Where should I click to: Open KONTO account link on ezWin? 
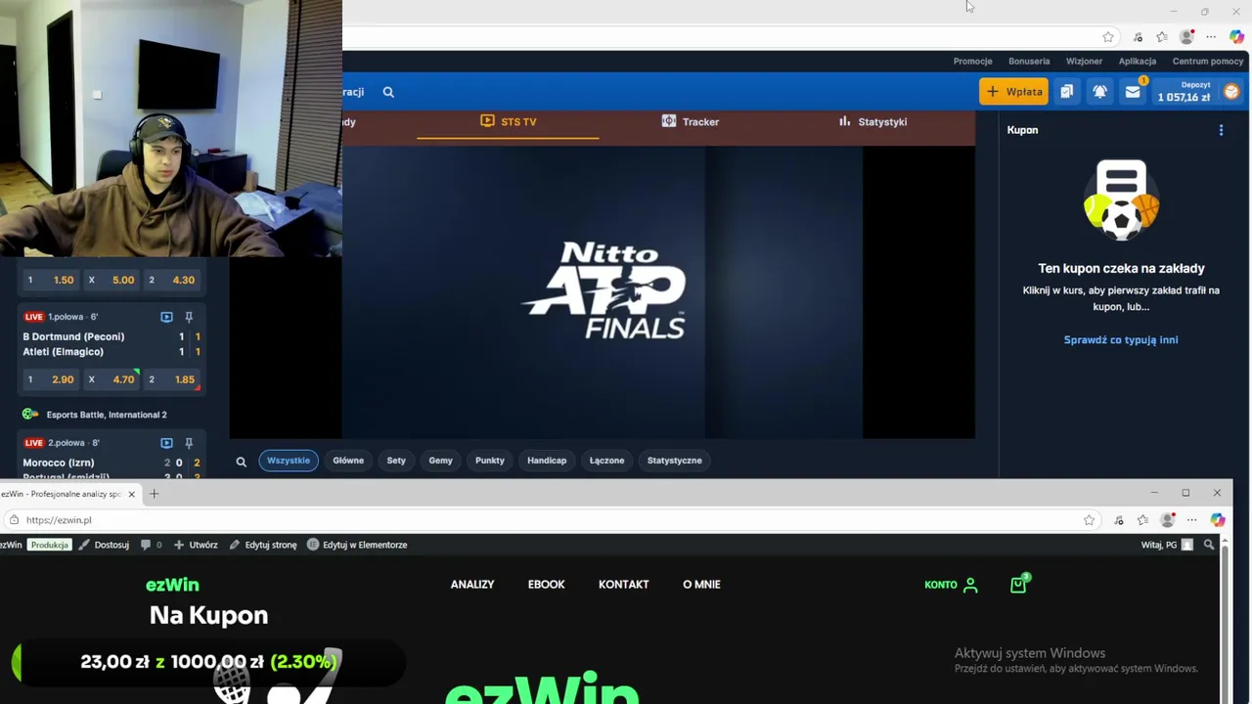(x=951, y=586)
